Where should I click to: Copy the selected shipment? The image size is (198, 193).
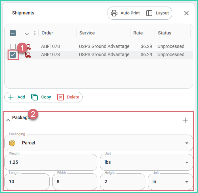[41, 97]
